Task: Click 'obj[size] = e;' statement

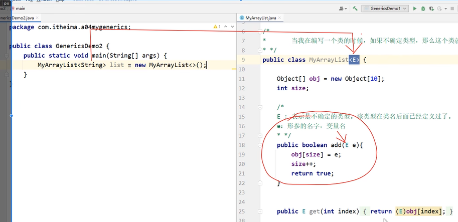Action: tap(316, 155)
